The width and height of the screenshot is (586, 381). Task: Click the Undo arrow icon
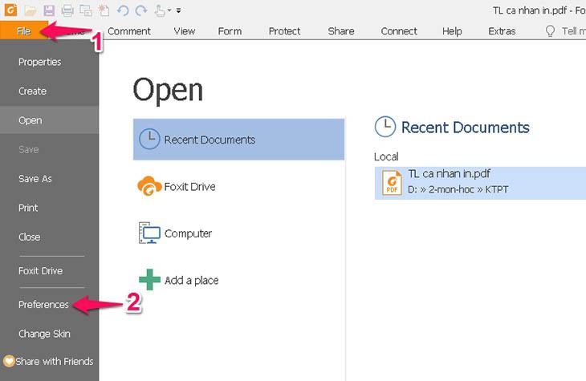(123, 10)
